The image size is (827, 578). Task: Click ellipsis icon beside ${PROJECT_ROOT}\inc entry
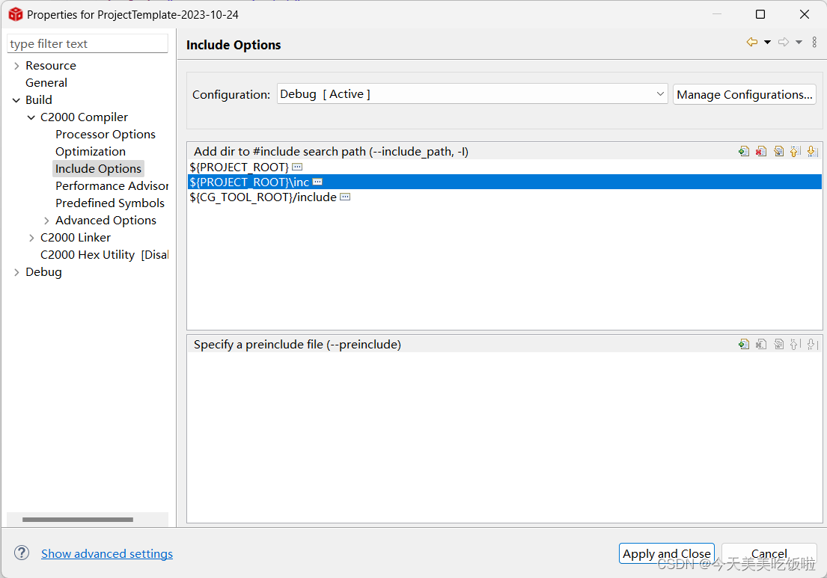[x=317, y=182]
